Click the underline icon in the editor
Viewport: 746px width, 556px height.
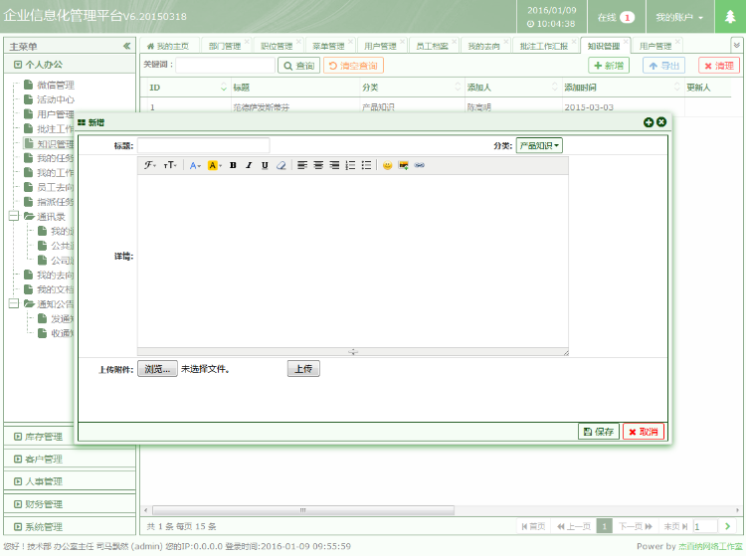click(x=265, y=165)
